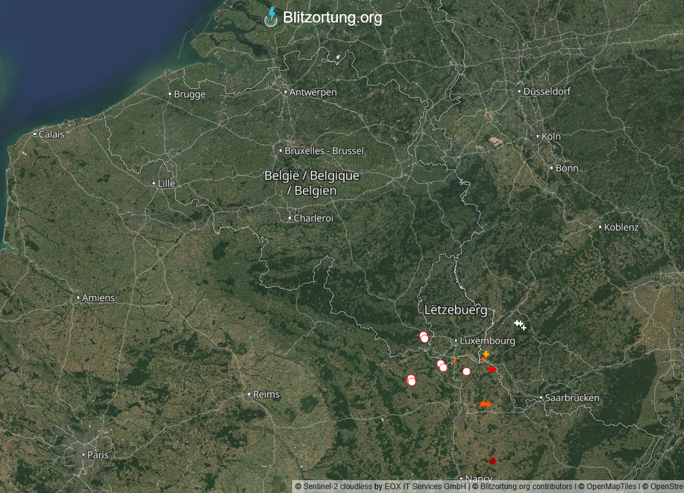
Task: Click the Antwerpen city label
Action: tap(313, 92)
